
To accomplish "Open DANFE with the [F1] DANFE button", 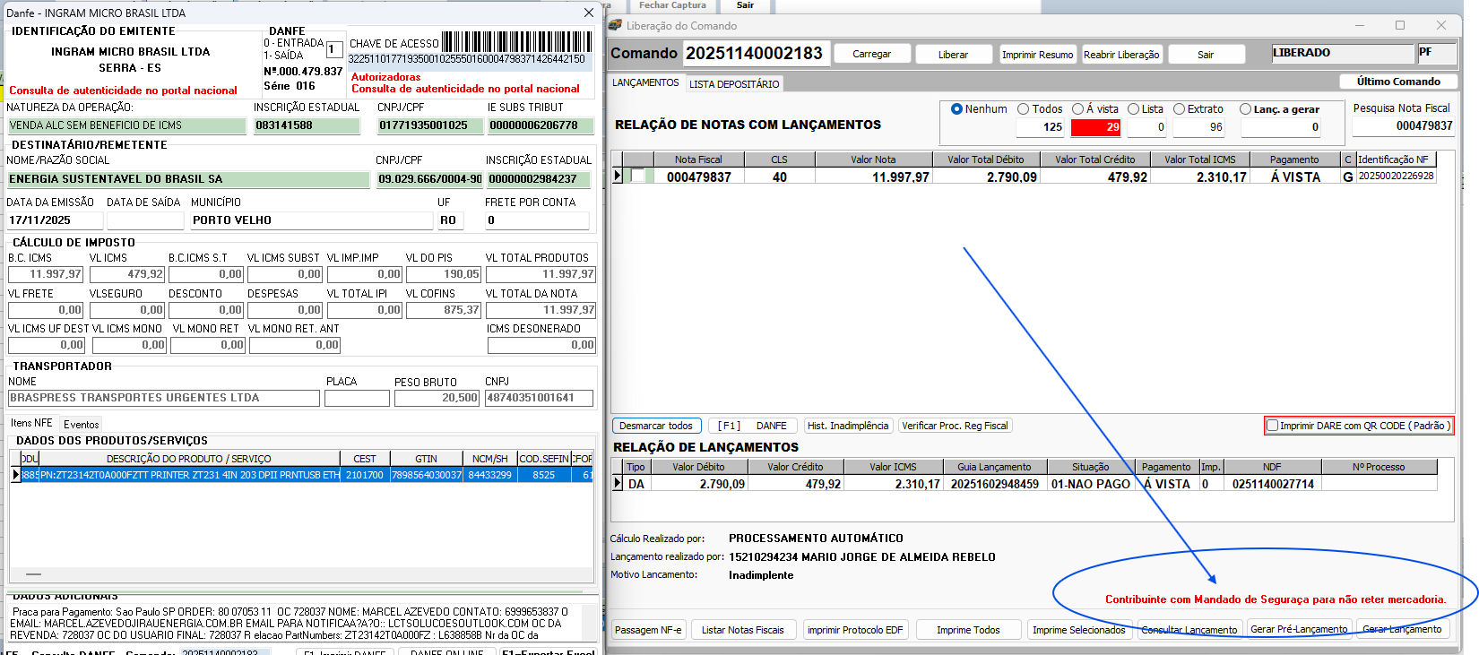I will tap(752, 426).
